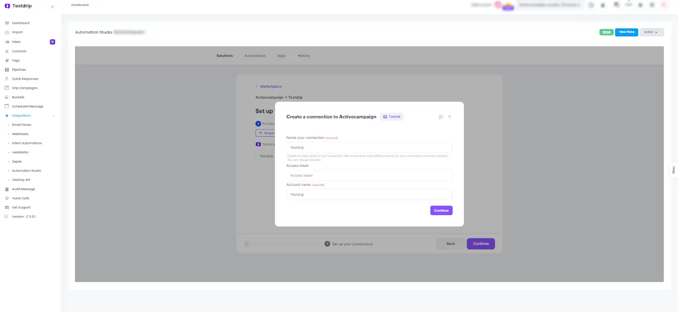
Task: Open Leaddistro under Integrations
Action: [x=20, y=152]
